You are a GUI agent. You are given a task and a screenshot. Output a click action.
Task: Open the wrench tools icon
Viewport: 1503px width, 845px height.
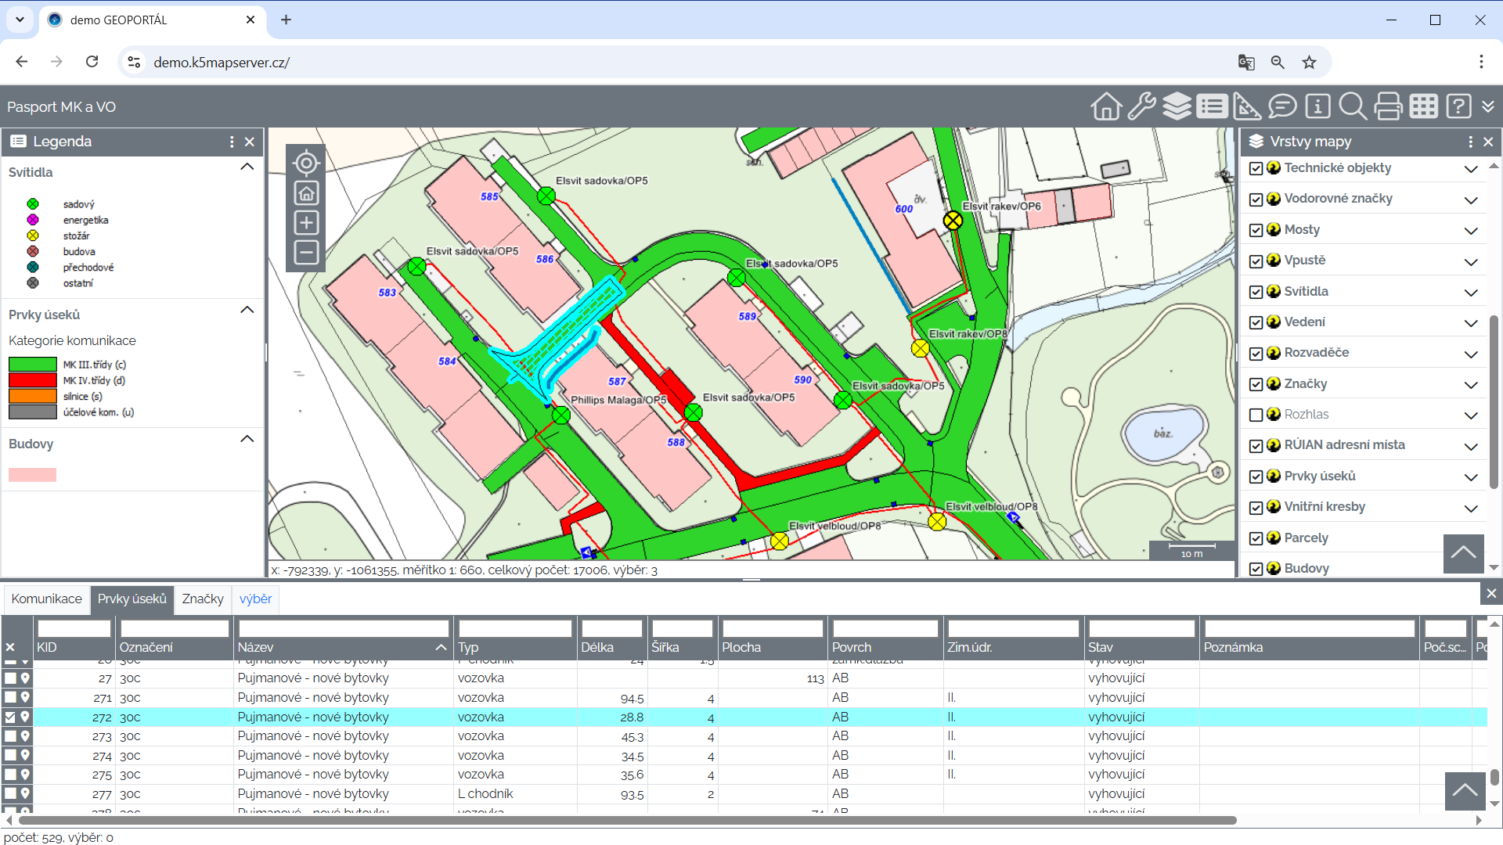[1141, 106]
